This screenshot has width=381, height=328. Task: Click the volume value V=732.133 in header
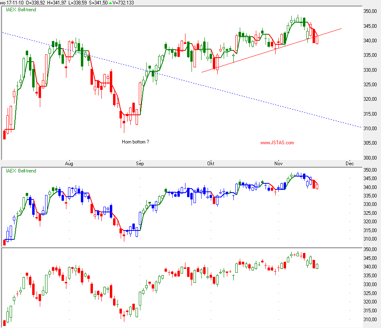pos(123,3)
